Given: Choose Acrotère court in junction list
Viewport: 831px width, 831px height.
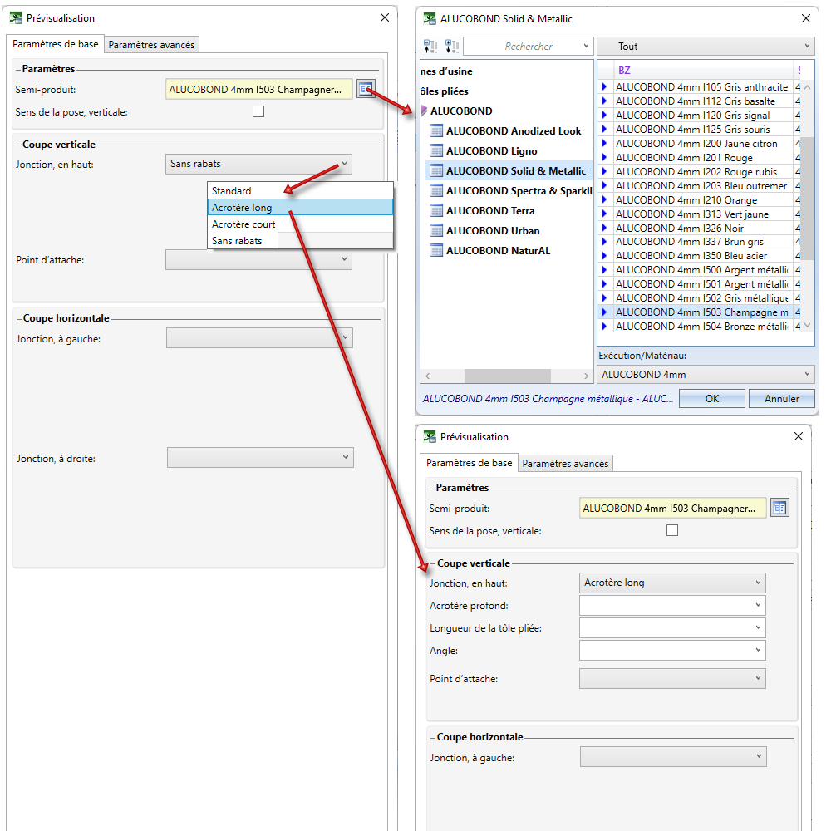Looking at the screenshot, I should point(300,224).
